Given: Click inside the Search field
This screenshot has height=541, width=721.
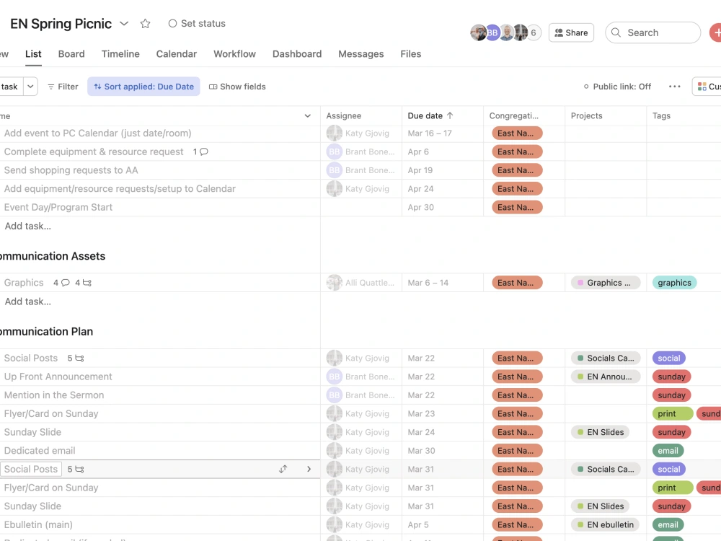Looking at the screenshot, I should pyautogui.click(x=653, y=32).
